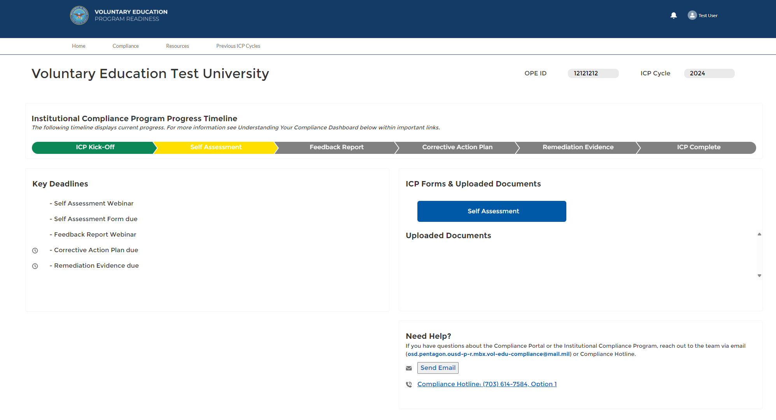
Task: Open the Resources menu
Action: (177, 46)
